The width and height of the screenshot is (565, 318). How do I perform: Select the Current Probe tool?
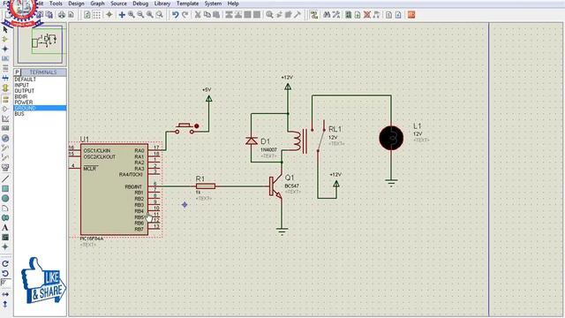point(5,157)
